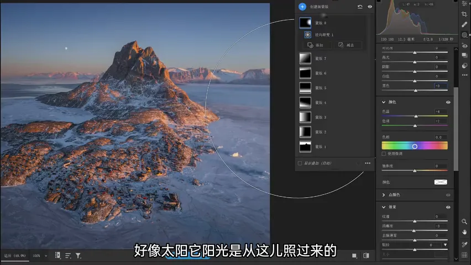Viewport: 471px width, 265px height.
Task: Select the 蒙版 6 mask
Action: tap(313, 73)
